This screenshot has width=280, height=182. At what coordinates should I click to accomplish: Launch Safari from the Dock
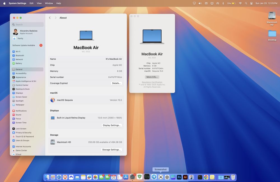[59, 177]
